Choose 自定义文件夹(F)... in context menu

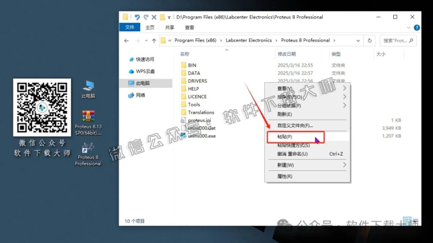point(307,126)
